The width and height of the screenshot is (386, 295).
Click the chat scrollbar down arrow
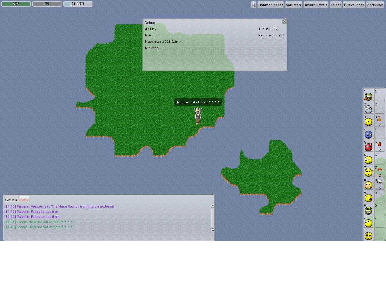[213, 231]
